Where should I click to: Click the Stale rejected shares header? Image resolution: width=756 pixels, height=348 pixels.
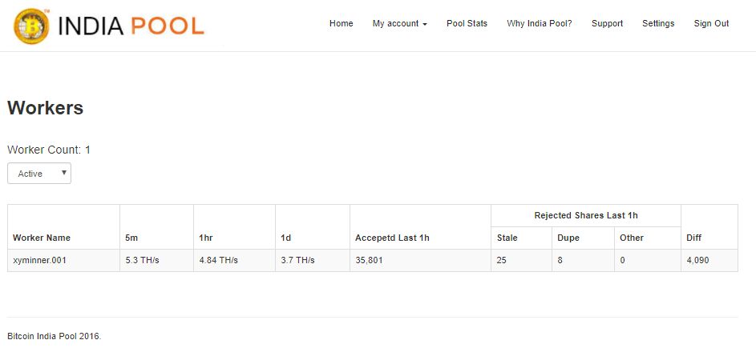[507, 238]
